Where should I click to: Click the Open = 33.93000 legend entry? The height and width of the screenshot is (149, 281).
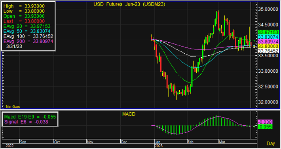24,16
